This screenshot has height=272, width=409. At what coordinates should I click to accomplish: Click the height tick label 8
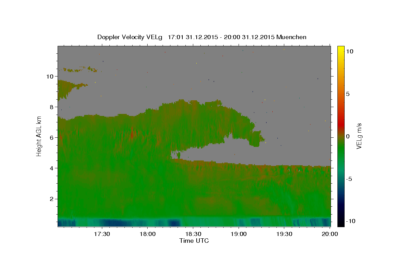click(52, 107)
